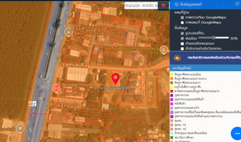
Task: Open the blue chat bubble button
Action: pyautogui.click(x=236, y=133)
